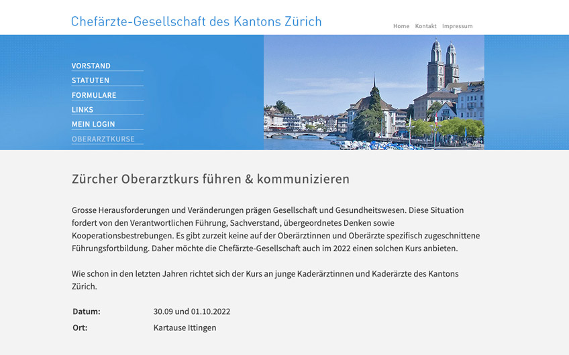Screen dimensions: 569x355
Task: Open the FORMULARE menu item
Action: (x=94, y=95)
